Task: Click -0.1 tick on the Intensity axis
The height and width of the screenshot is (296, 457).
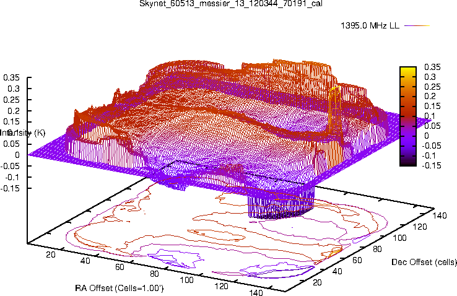Action: (12, 177)
